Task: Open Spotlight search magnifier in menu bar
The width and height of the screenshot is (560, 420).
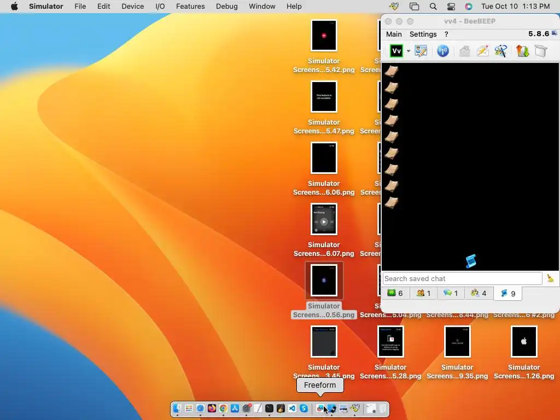Action: click(x=433, y=7)
